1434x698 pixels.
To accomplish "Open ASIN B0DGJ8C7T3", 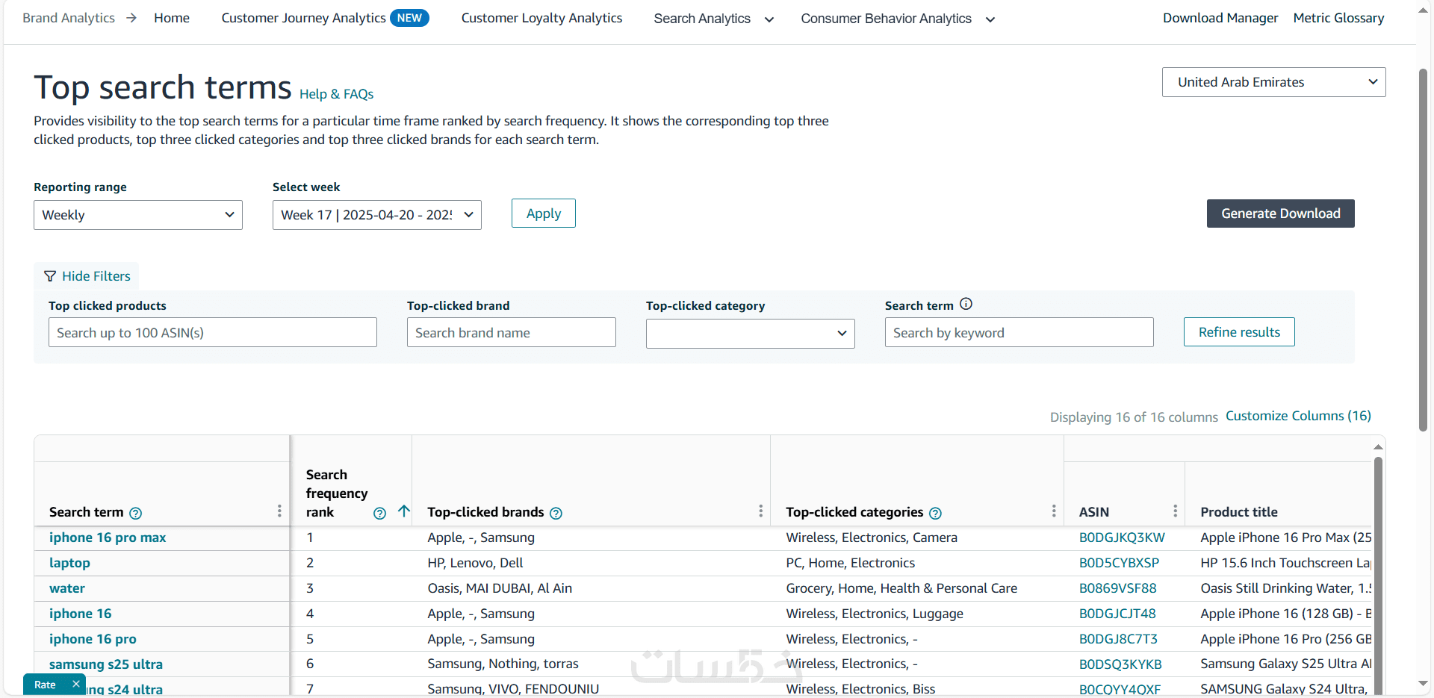I will [1118, 639].
